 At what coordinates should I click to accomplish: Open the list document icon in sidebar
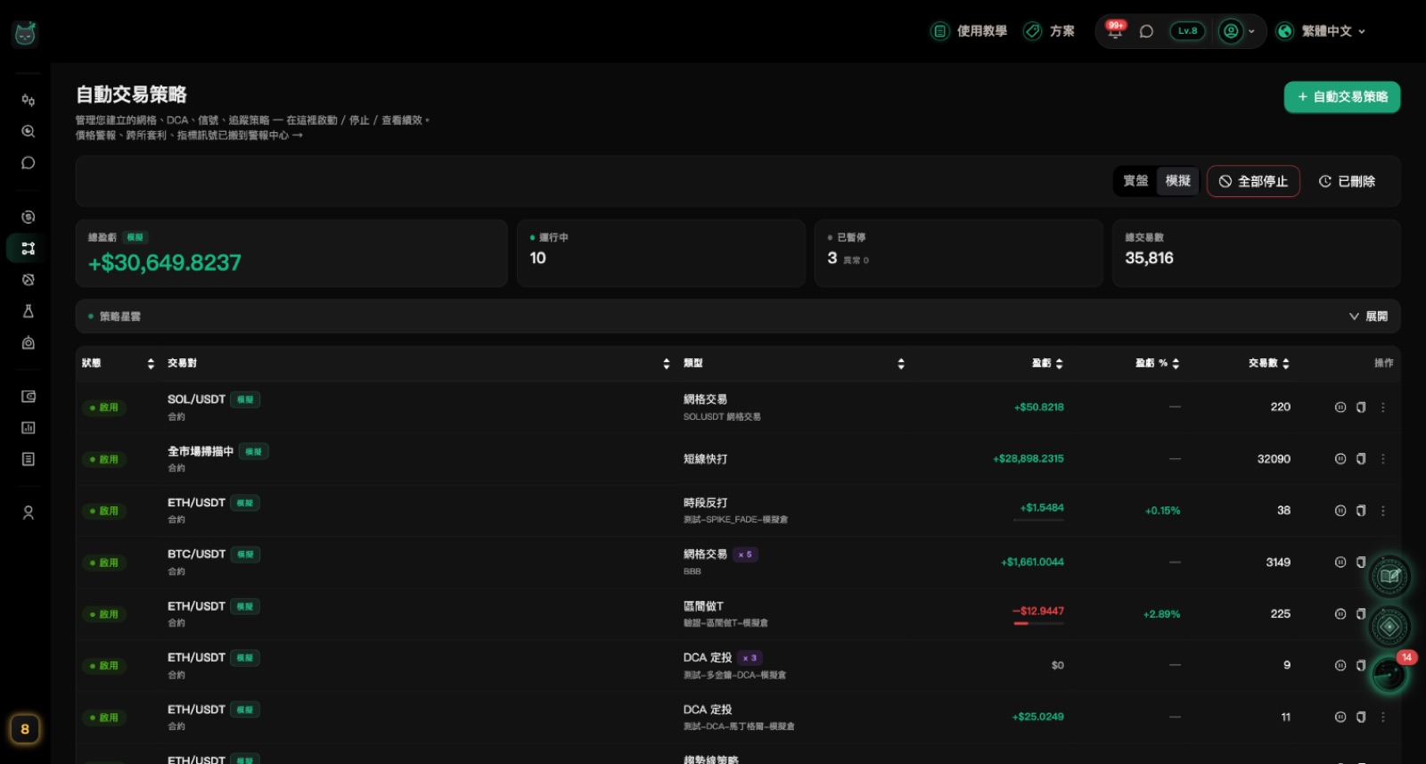[29, 459]
